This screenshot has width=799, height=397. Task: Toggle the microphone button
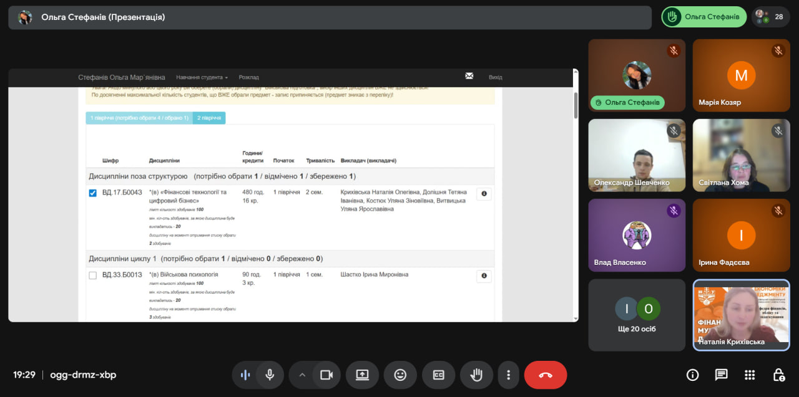click(x=270, y=375)
